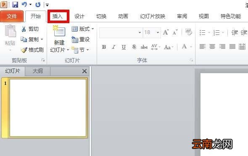This screenshot has width=248, height=156.
Task: Click 剪切 (Cut) button
Action: pyautogui.click(x=30, y=29)
